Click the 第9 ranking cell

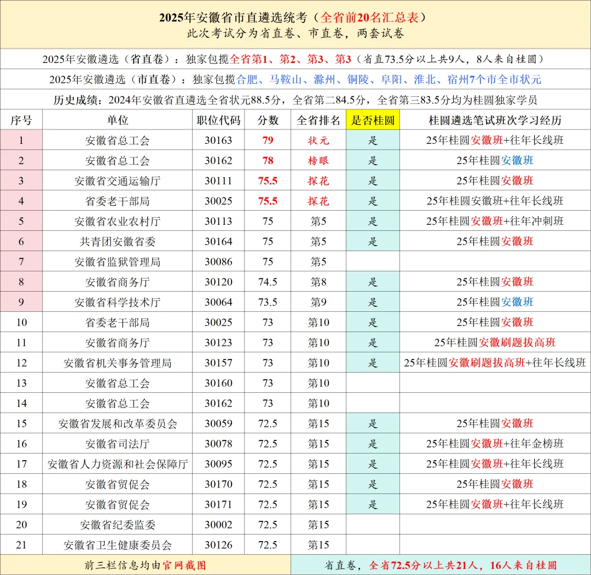318,302
